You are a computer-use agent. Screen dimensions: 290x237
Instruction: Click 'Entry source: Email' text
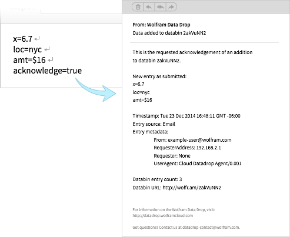(x=154, y=124)
